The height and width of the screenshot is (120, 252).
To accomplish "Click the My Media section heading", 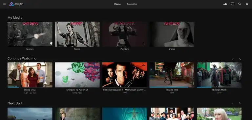I will pos(15,17).
